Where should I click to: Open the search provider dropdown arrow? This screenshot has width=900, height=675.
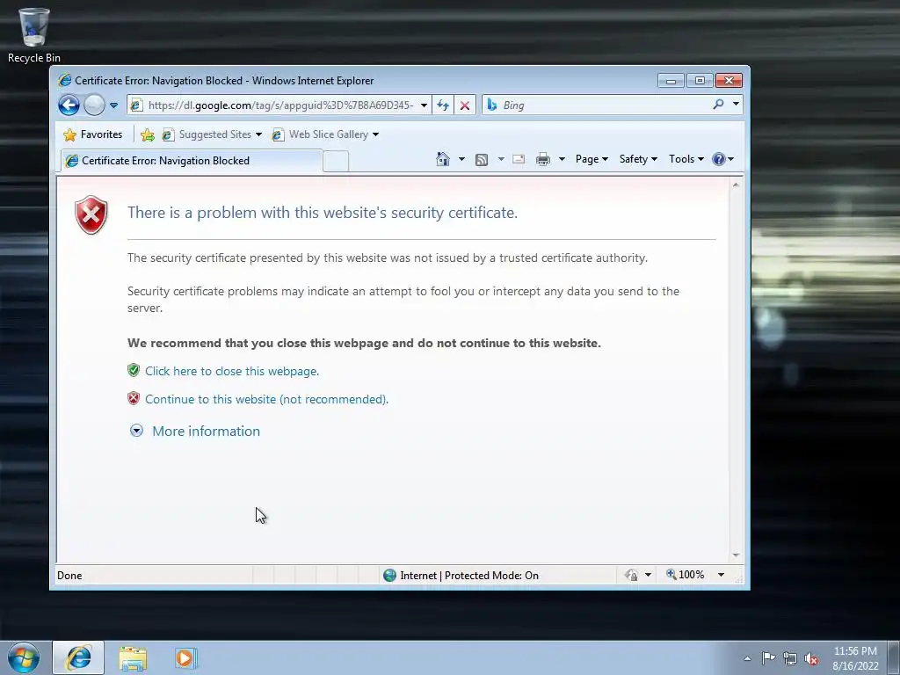coord(736,105)
